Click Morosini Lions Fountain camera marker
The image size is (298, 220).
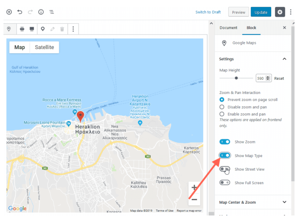pos(68,124)
